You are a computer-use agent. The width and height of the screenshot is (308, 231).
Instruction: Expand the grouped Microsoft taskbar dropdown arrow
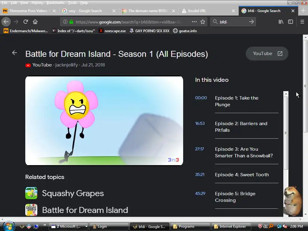[86, 226]
